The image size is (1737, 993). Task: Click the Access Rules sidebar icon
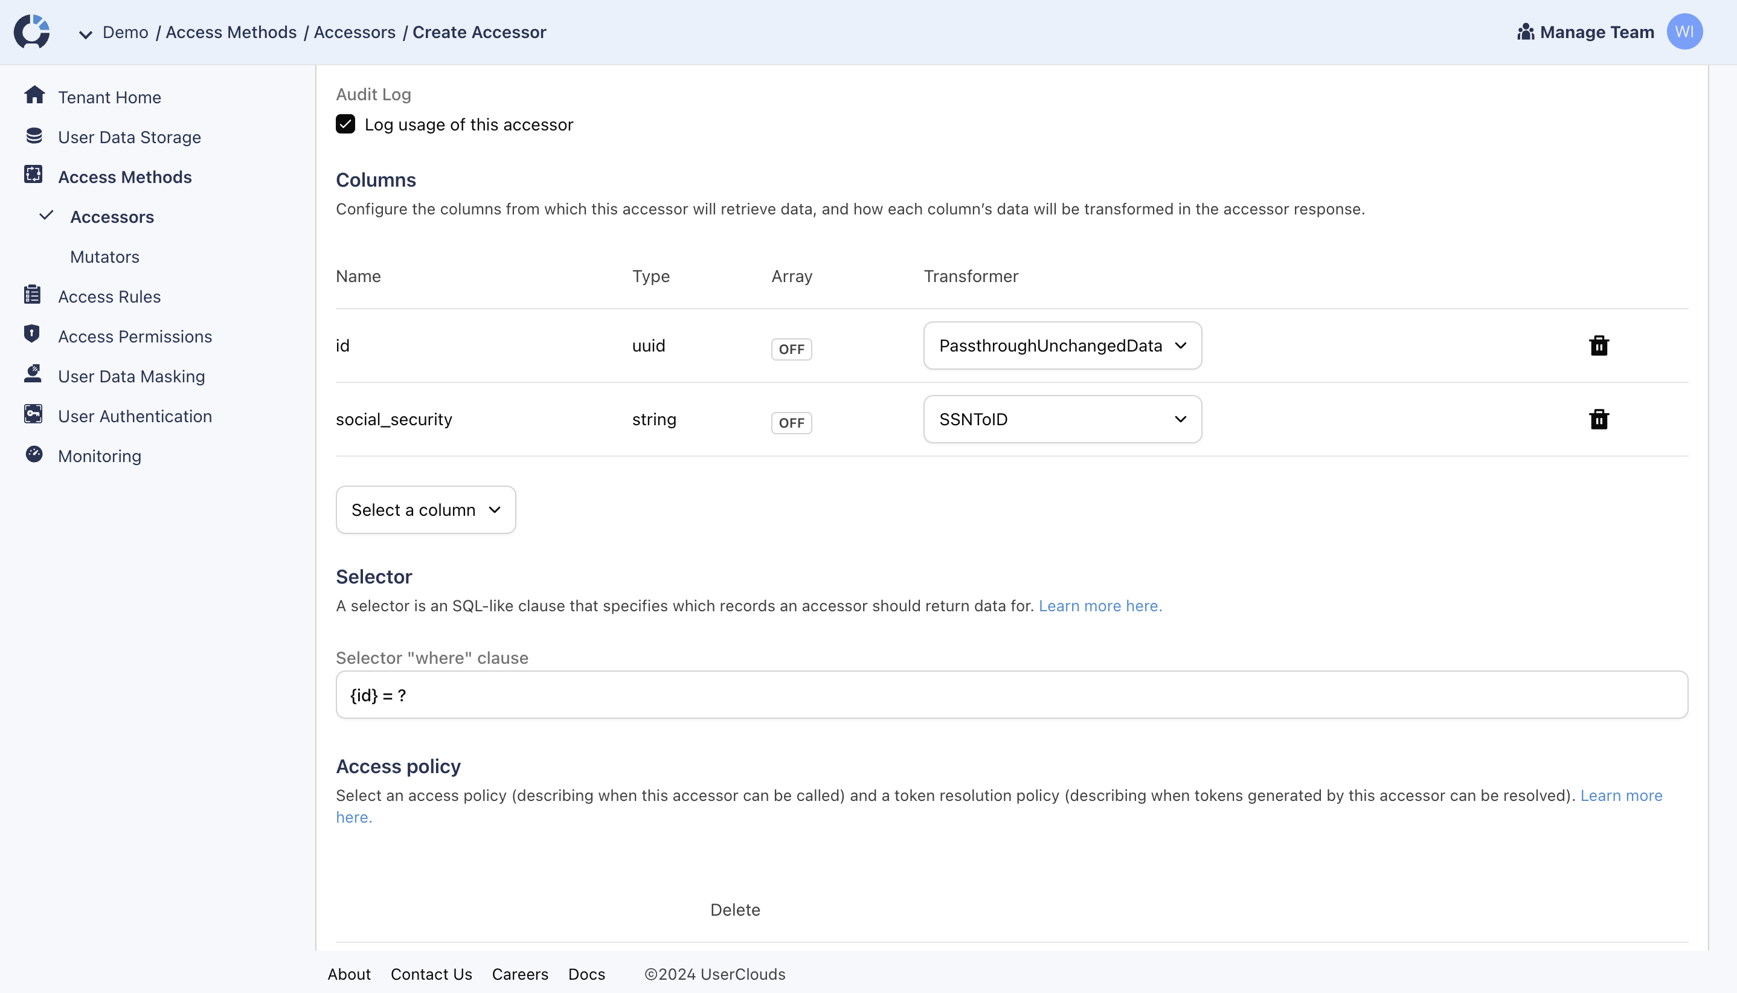33,296
